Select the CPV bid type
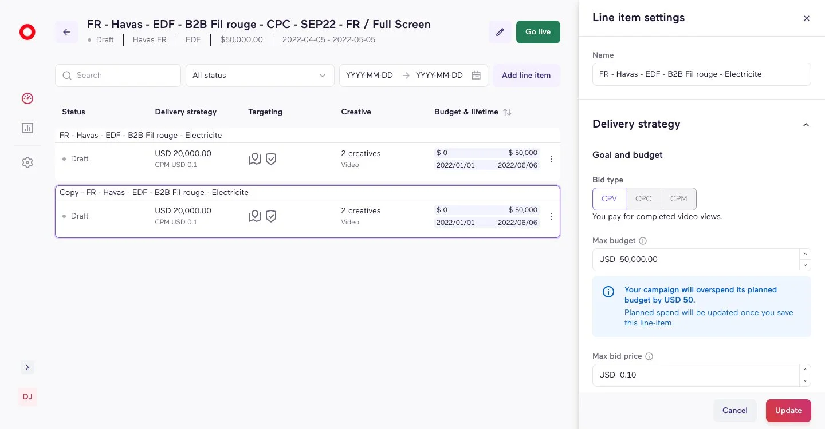825x429 pixels. click(x=609, y=198)
